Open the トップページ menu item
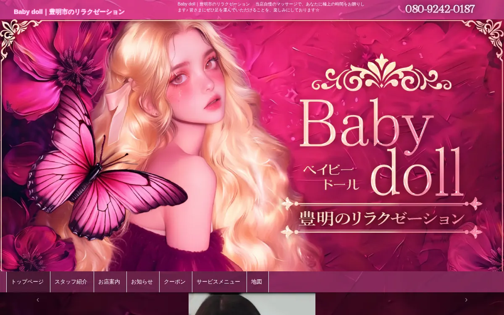This screenshot has height=315, width=504. (x=28, y=282)
